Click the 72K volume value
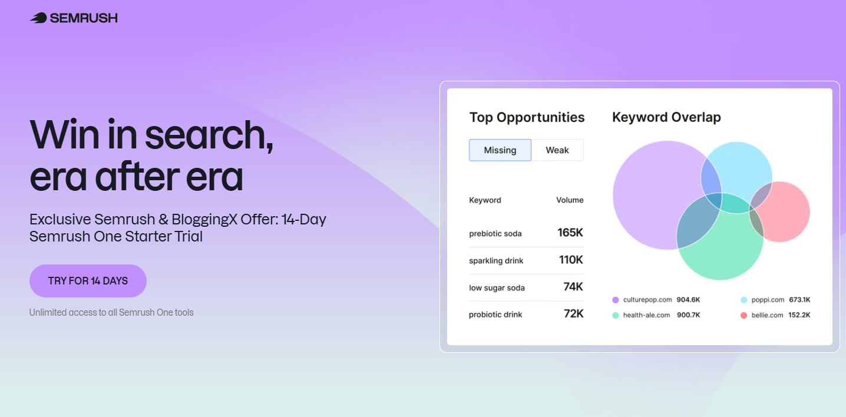 pyautogui.click(x=574, y=314)
